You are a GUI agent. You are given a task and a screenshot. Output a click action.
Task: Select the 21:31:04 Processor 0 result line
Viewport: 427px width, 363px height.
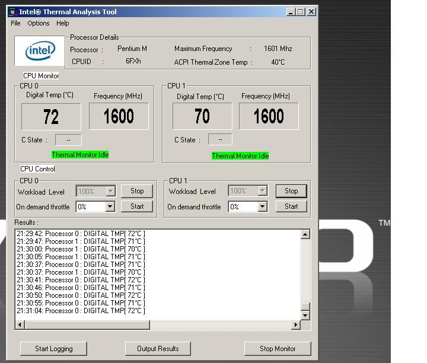point(81,311)
